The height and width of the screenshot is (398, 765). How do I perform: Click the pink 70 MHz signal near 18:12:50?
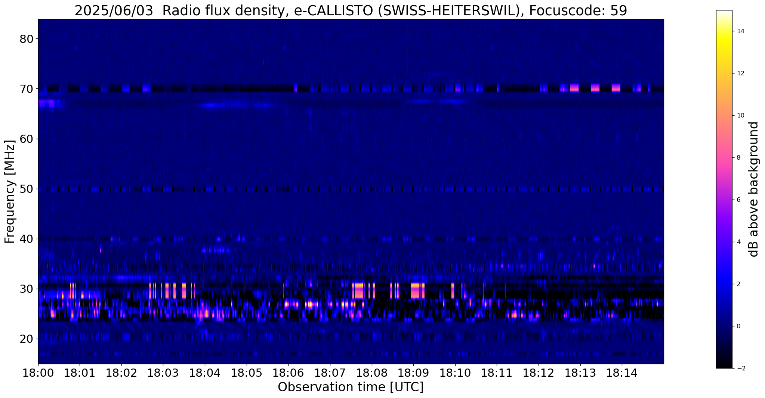click(x=574, y=88)
